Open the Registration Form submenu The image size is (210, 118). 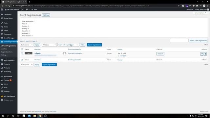pyautogui.click(x=7, y=52)
